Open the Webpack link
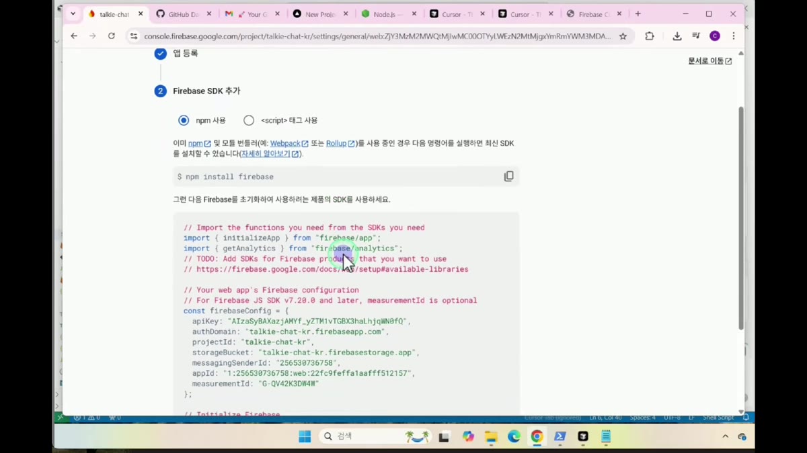The image size is (807, 453). point(289,143)
